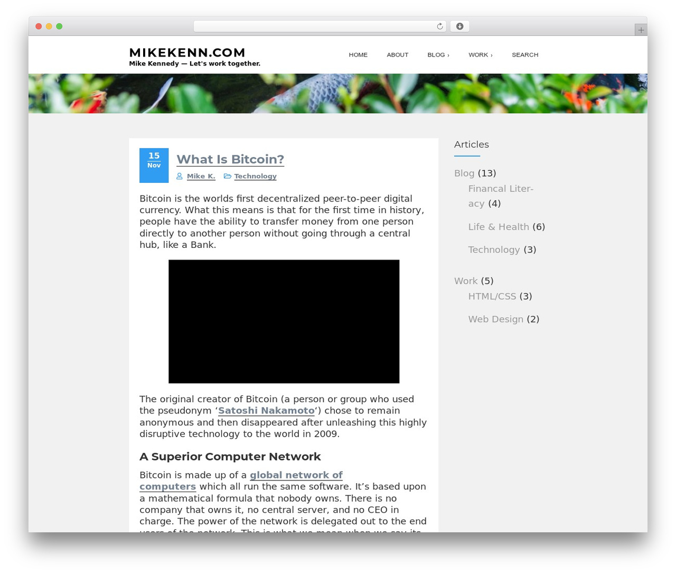Click the MIKEKENN.COM site title

pyautogui.click(x=187, y=53)
